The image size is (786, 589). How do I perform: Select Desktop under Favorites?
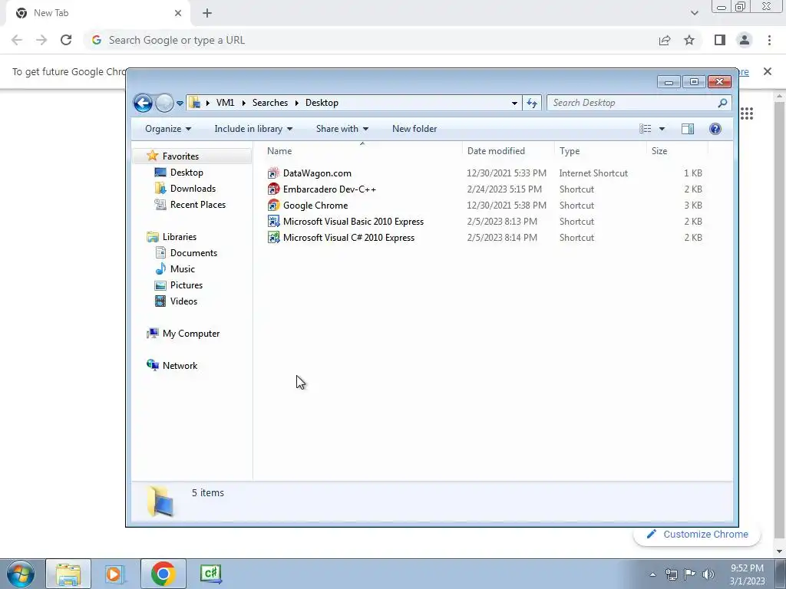(x=186, y=173)
